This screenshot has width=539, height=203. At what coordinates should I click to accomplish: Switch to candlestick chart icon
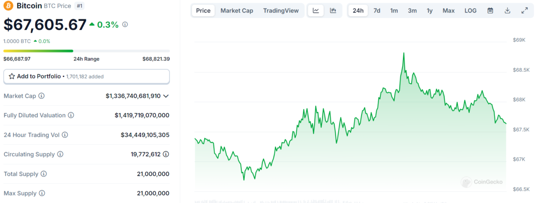(x=333, y=11)
